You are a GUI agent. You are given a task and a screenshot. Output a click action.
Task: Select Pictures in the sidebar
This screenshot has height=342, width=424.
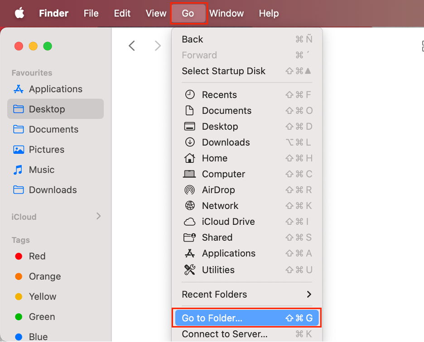pyautogui.click(x=49, y=149)
